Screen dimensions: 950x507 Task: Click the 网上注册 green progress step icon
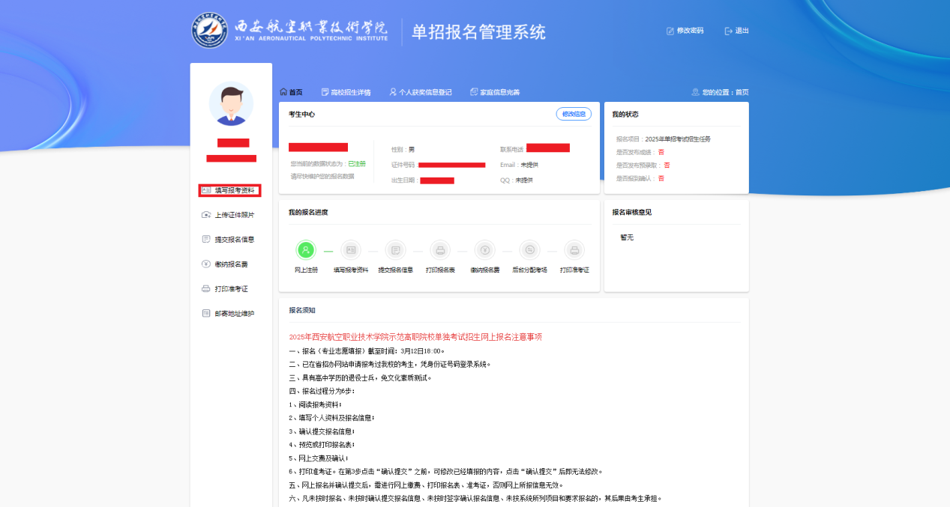point(305,250)
